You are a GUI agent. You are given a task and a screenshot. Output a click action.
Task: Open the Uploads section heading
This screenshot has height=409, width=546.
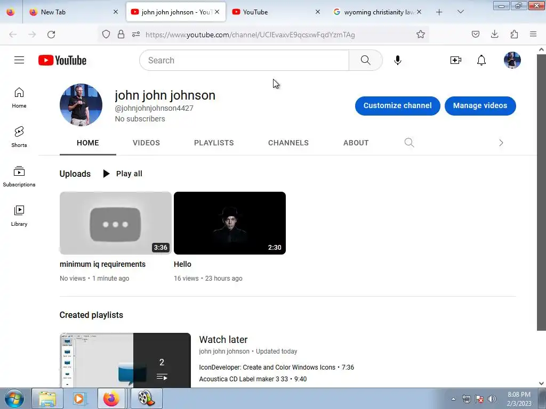coord(75,174)
